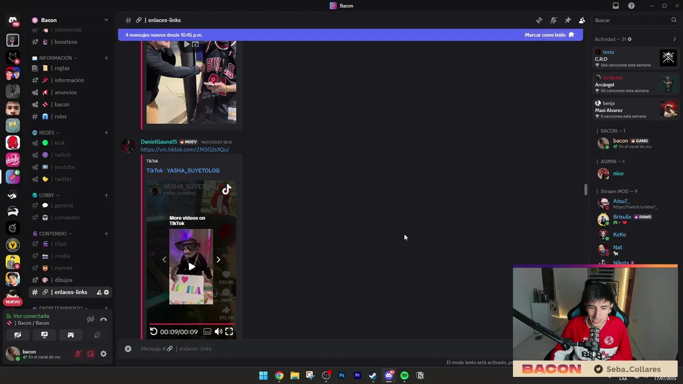Open TikTok · YASHA_SUYETOLOG embed title link
Image resolution: width=683 pixels, height=384 pixels.
(x=183, y=171)
